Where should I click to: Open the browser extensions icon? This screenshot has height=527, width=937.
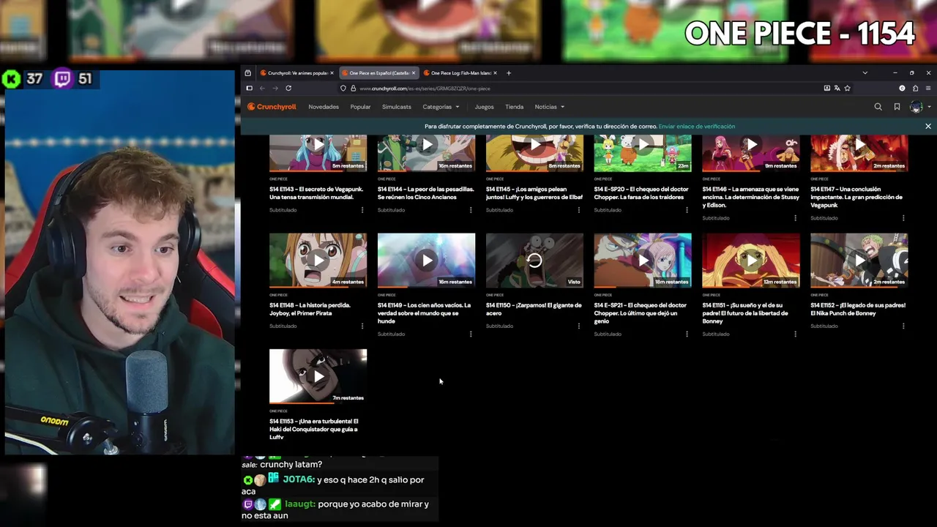click(915, 89)
